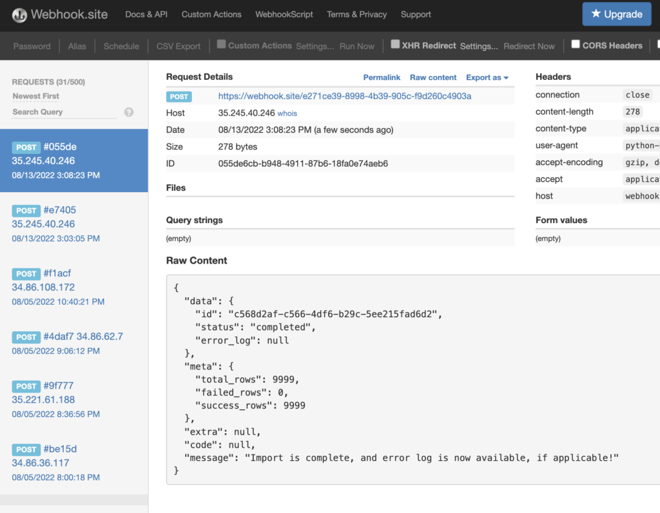The width and height of the screenshot is (660, 513).
Task: Click the star Upgrade button
Action: 617,14
